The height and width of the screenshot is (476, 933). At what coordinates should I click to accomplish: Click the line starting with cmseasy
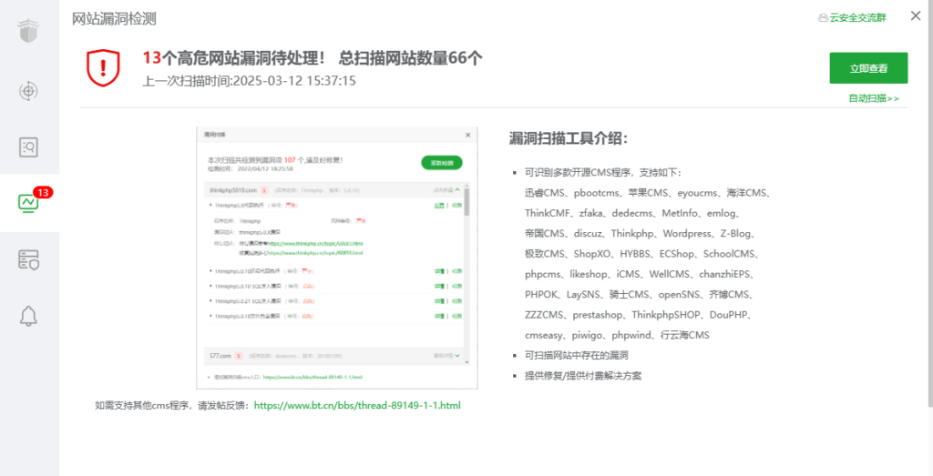[x=618, y=335]
